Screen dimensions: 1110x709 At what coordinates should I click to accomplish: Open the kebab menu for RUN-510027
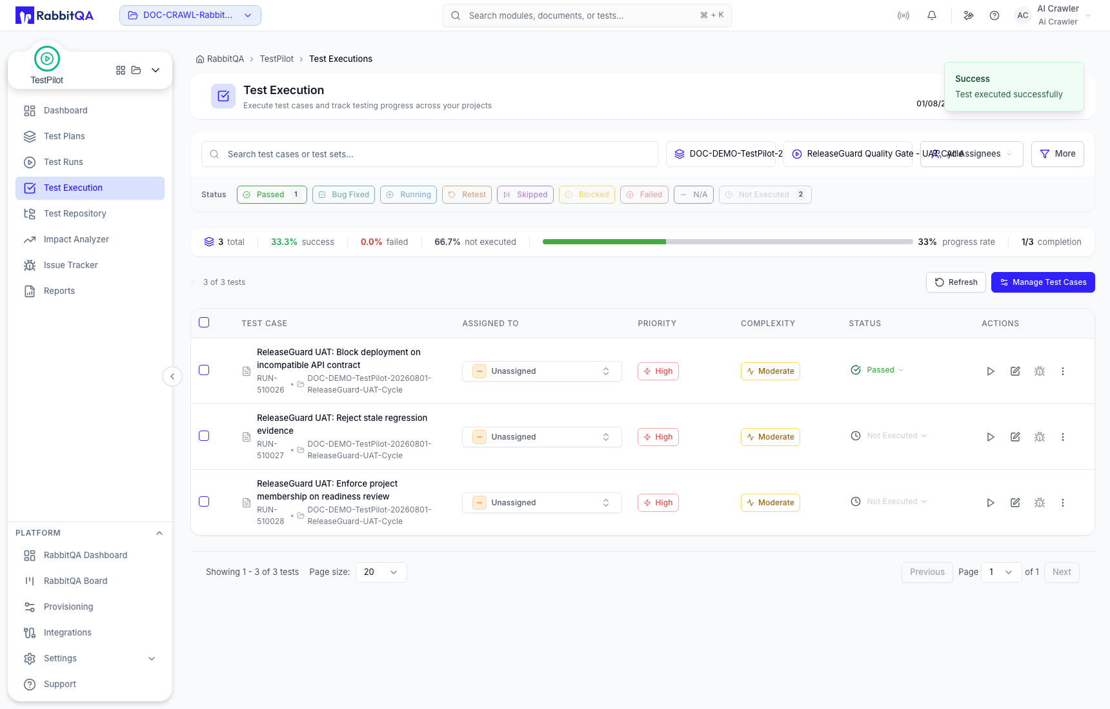pyautogui.click(x=1063, y=437)
